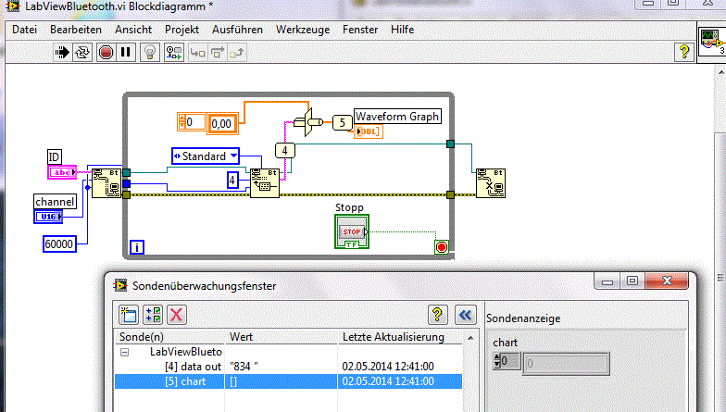
Task: Click the numeric constant 4
Action: tap(232, 180)
